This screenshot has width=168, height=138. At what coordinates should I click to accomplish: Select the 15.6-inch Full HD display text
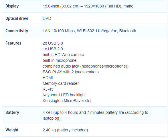click(x=88, y=6)
